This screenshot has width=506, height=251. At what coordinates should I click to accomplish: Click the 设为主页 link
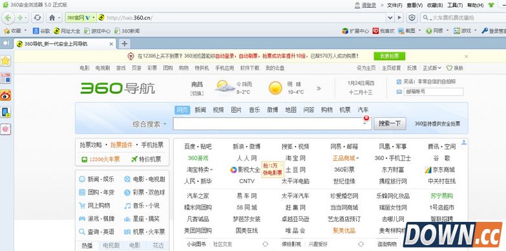[366, 68]
